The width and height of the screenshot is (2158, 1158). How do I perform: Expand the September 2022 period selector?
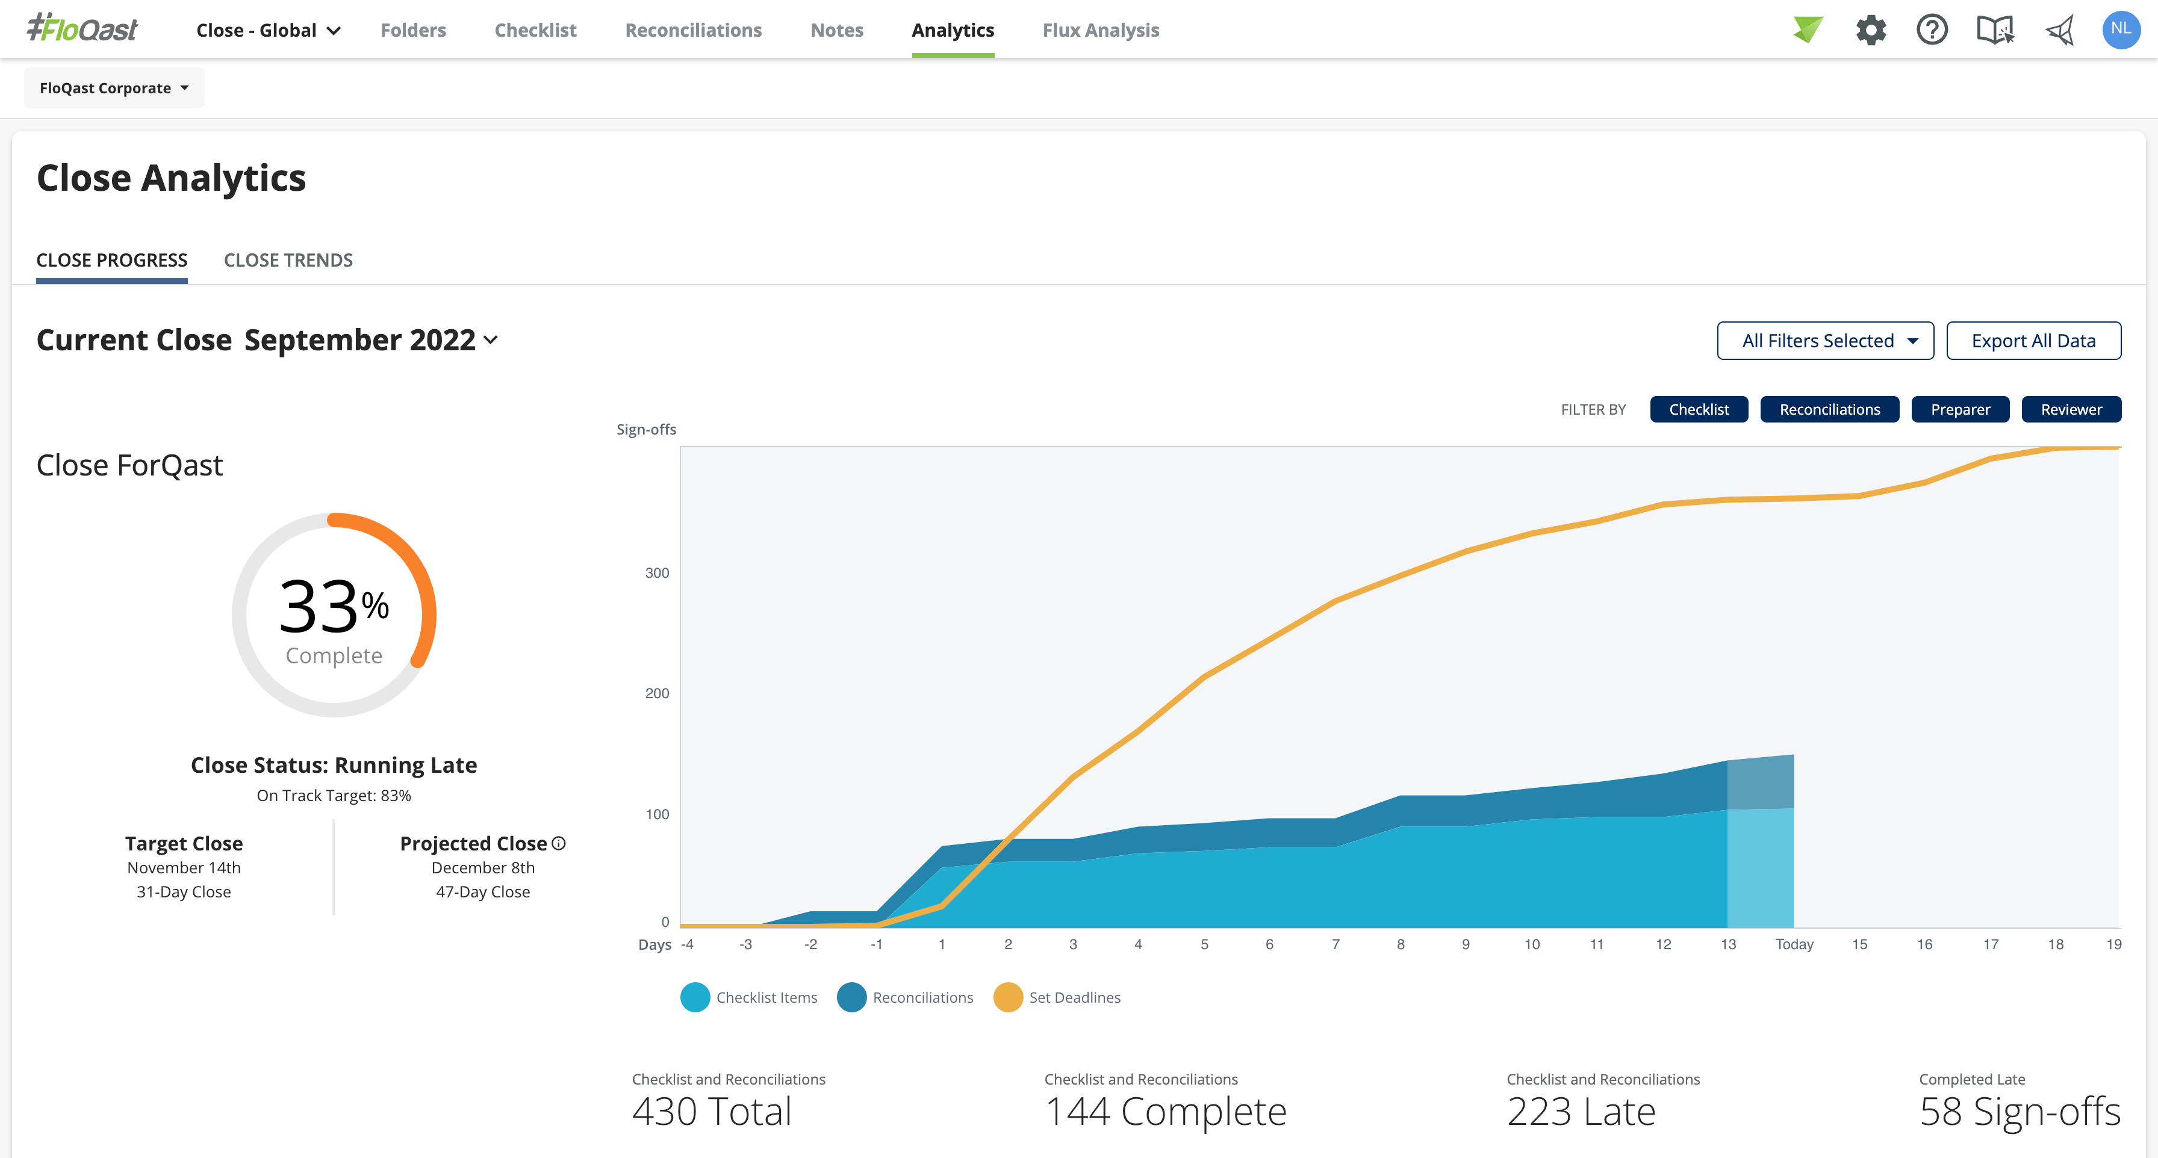(x=371, y=340)
